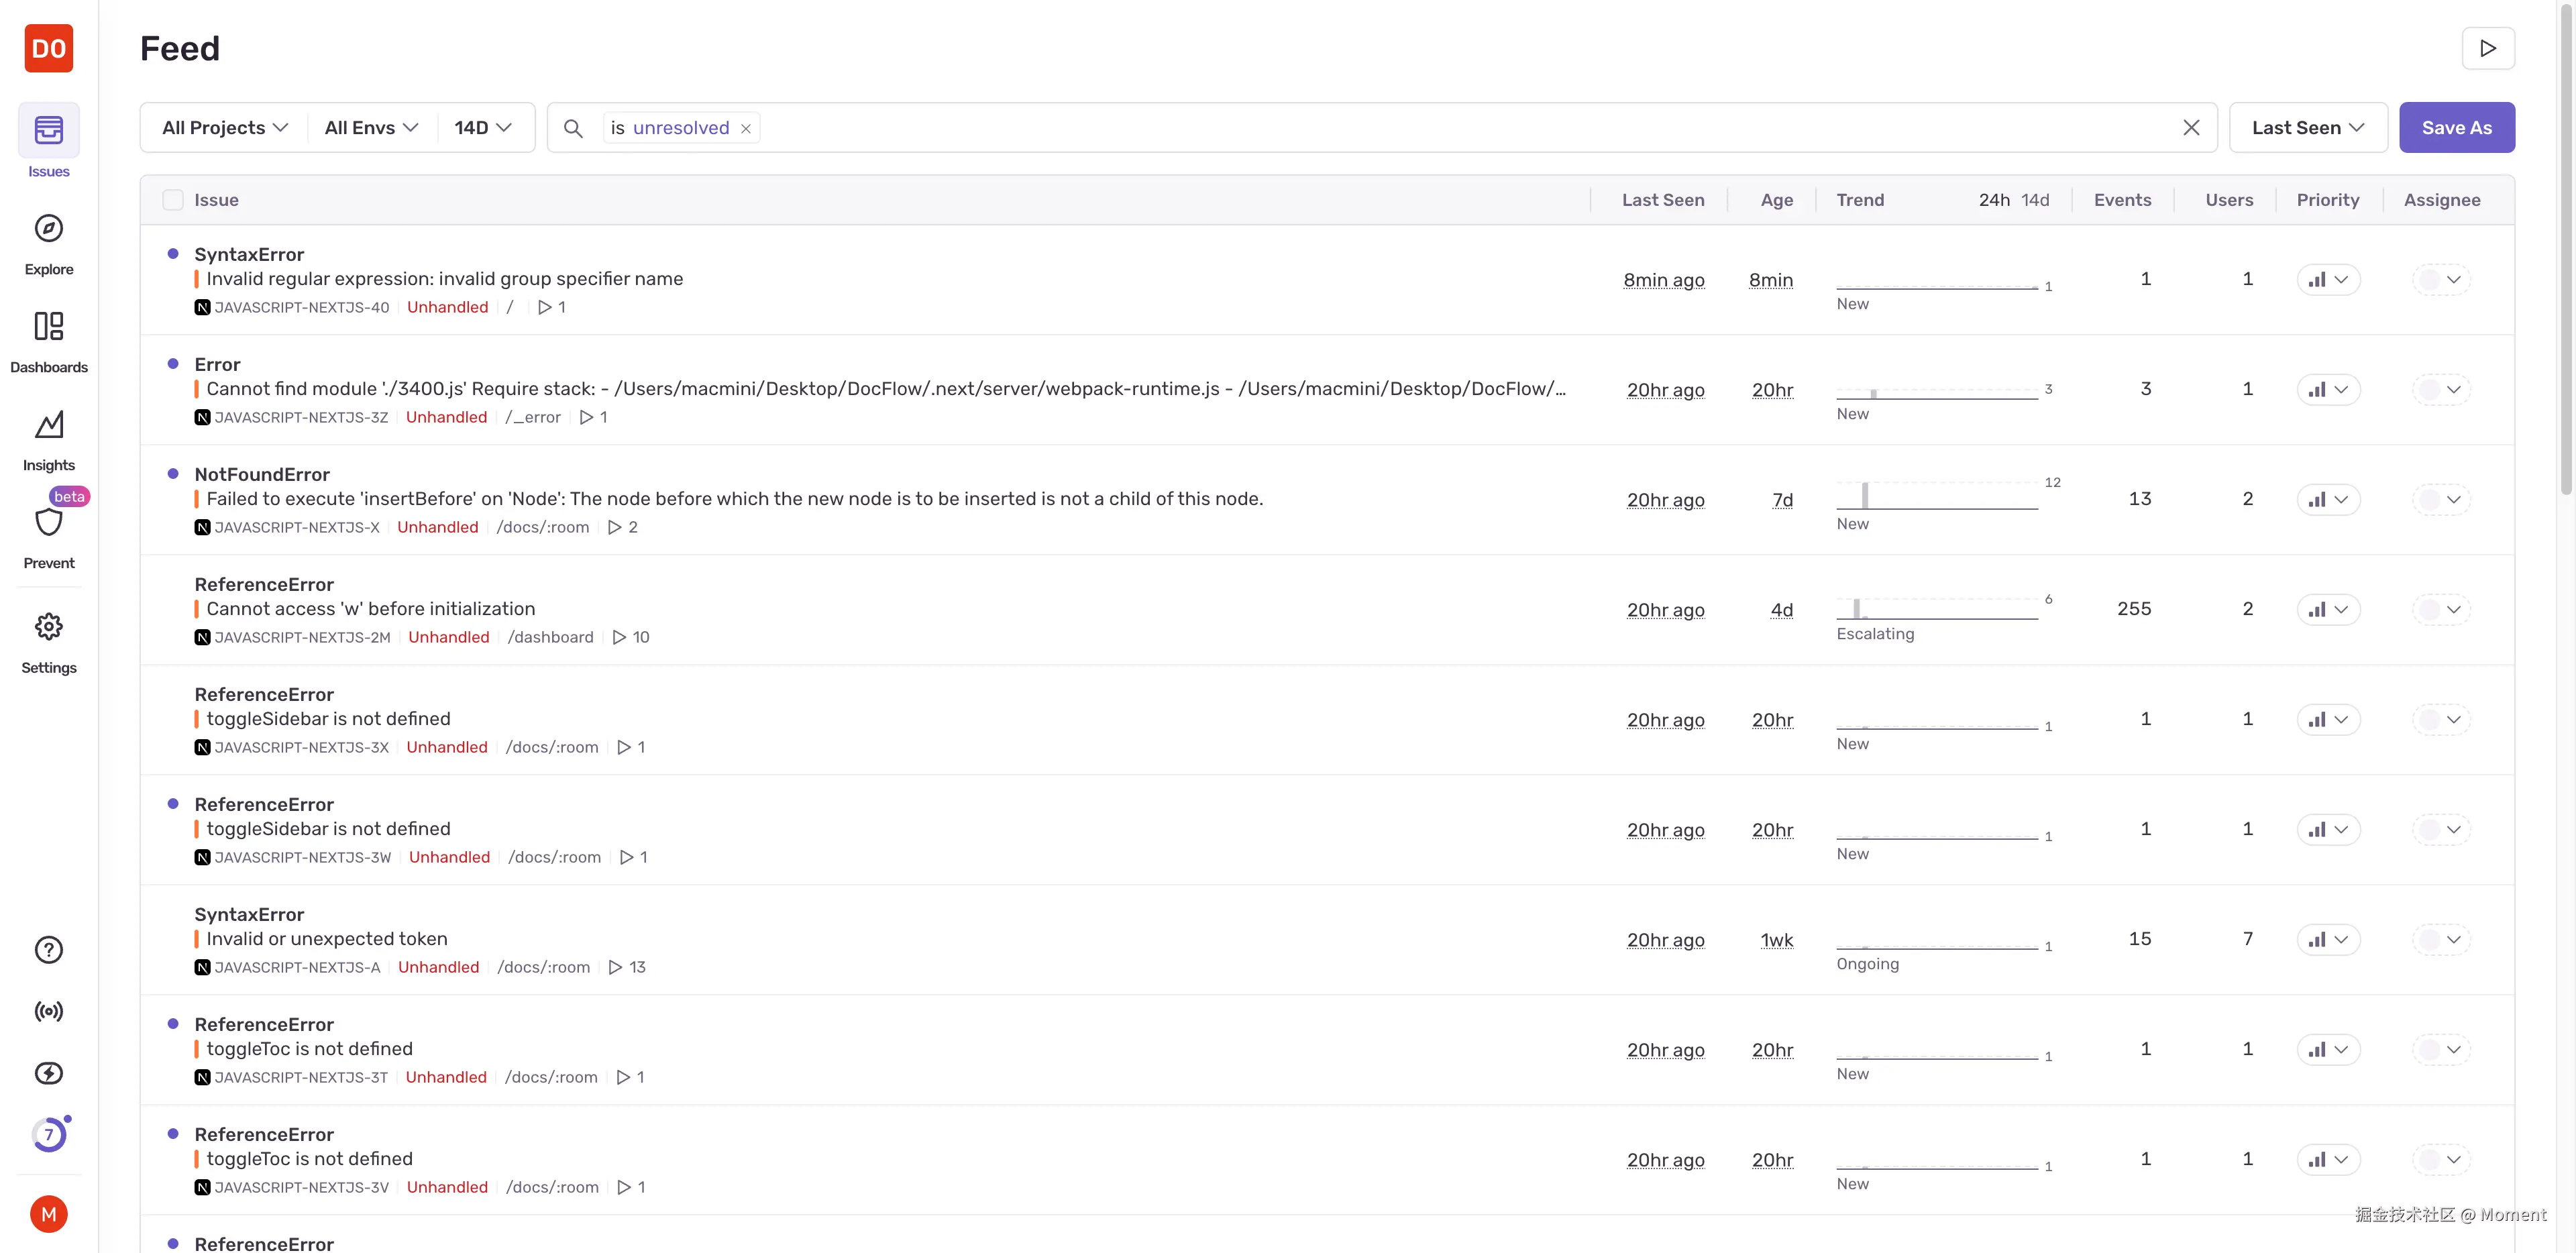Screen dimensions: 2576x1253
Task: Toggle the select-all issues checkbox
Action: coord(173,200)
